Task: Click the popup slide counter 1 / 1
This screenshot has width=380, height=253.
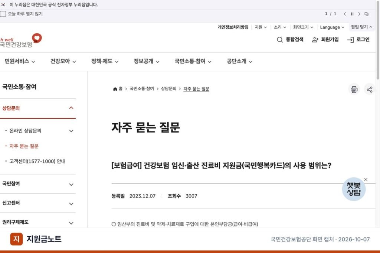Action: (331, 14)
